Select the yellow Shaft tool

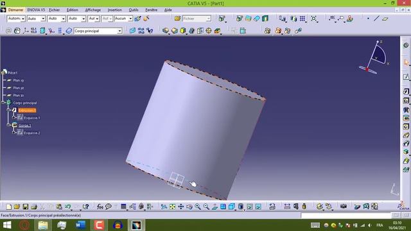tap(183, 31)
